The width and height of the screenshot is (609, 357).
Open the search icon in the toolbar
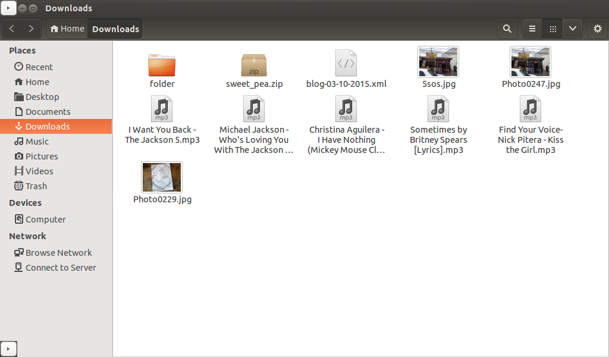(507, 29)
